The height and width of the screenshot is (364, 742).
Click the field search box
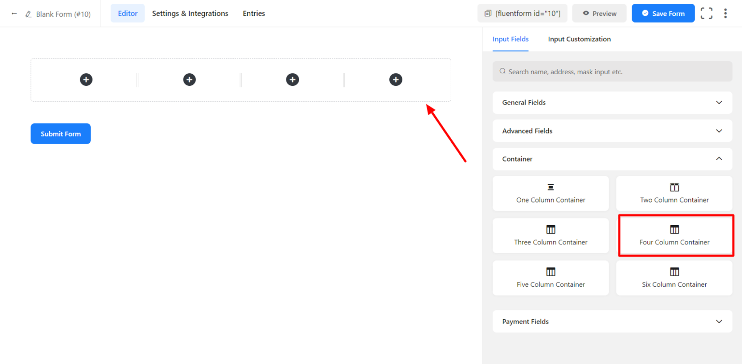coord(612,71)
